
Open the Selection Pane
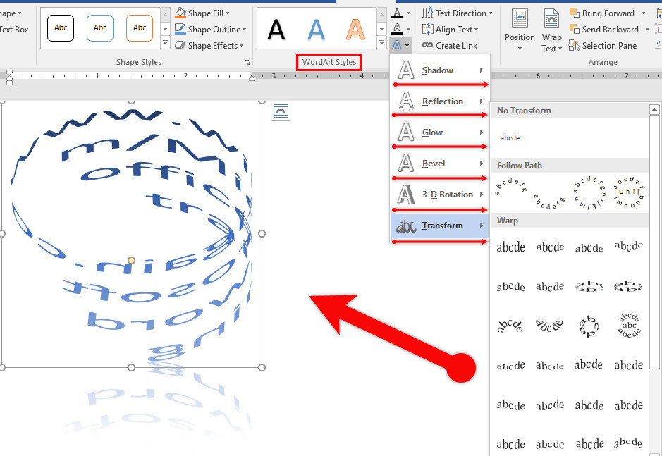575,45
